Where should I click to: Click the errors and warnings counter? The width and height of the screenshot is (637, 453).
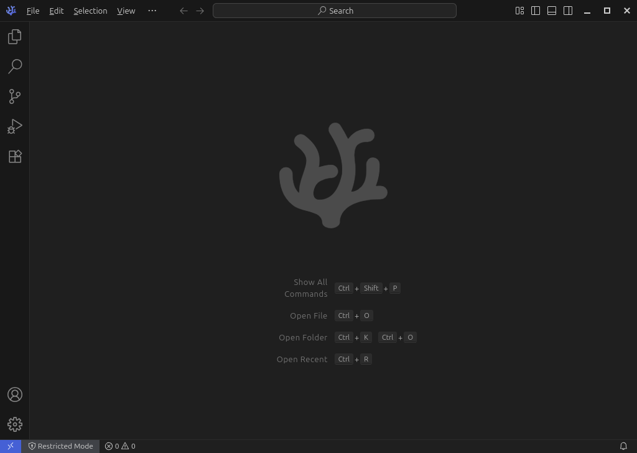click(x=120, y=446)
